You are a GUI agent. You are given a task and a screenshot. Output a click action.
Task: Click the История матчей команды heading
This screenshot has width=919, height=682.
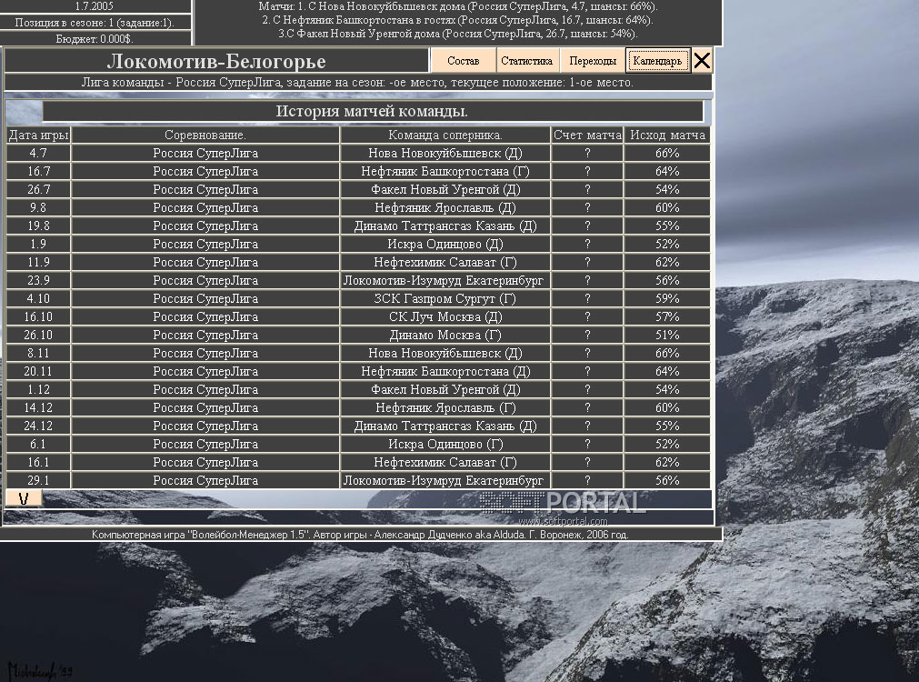[372, 111]
